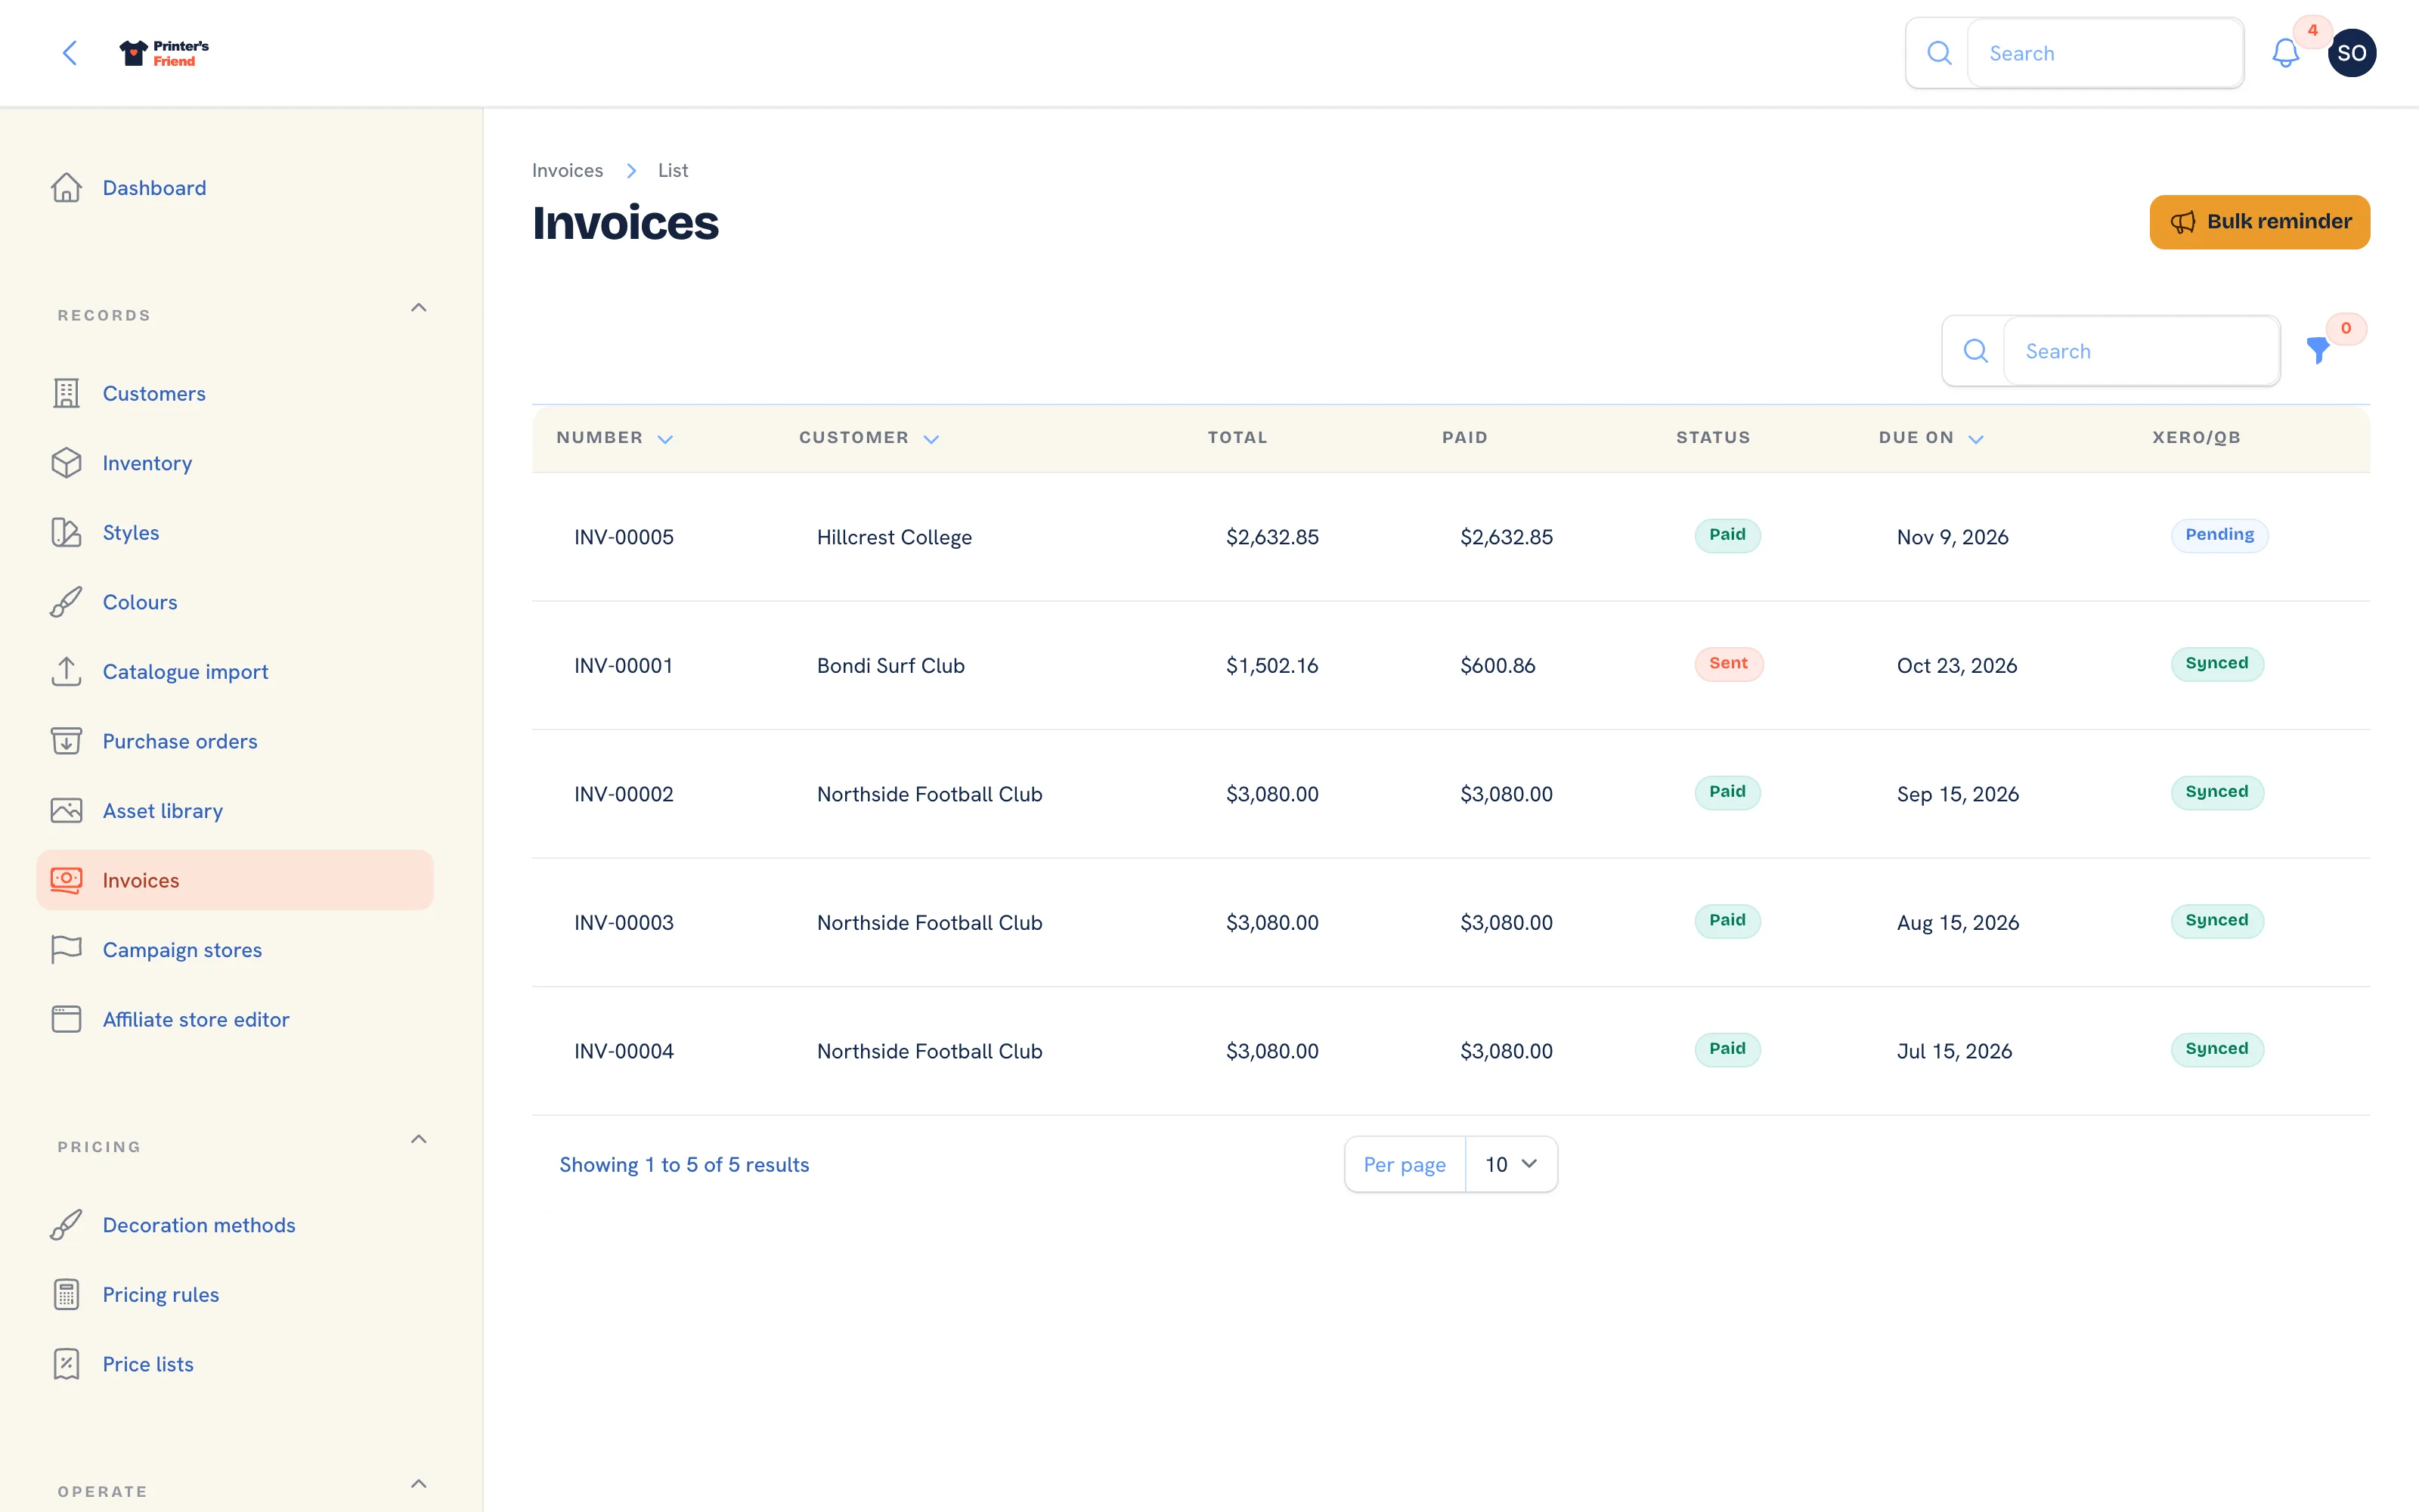Sort table by Customer column
The image size is (2419, 1512).
pos(869,438)
